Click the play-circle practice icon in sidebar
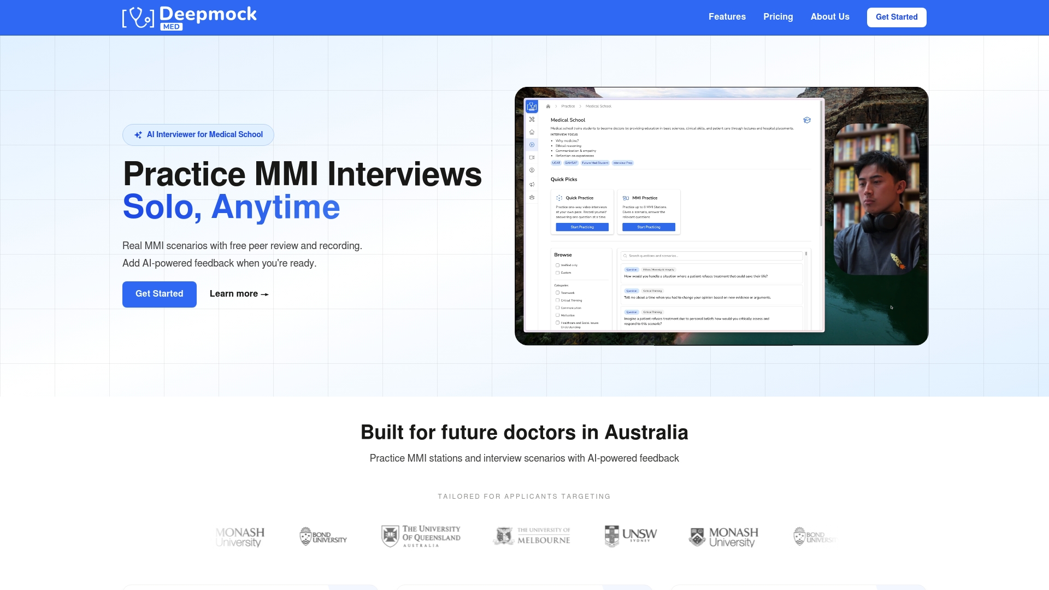The width and height of the screenshot is (1049, 590). pyautogui.click(x=532, y=145)
